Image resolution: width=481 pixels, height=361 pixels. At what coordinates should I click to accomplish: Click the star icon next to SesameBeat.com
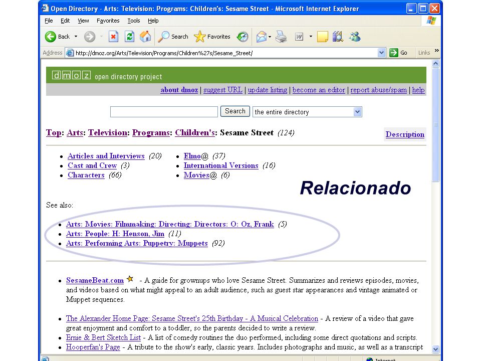(130, 279)
